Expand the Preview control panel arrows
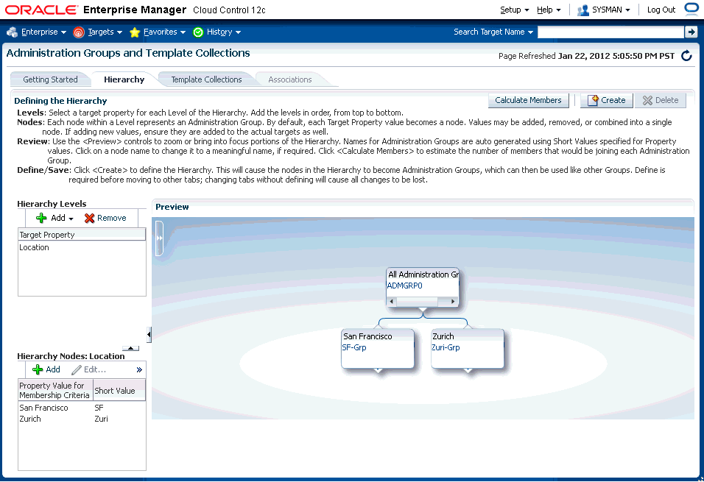This screenshot has width=704, height=482. click(x=159, y=238)
